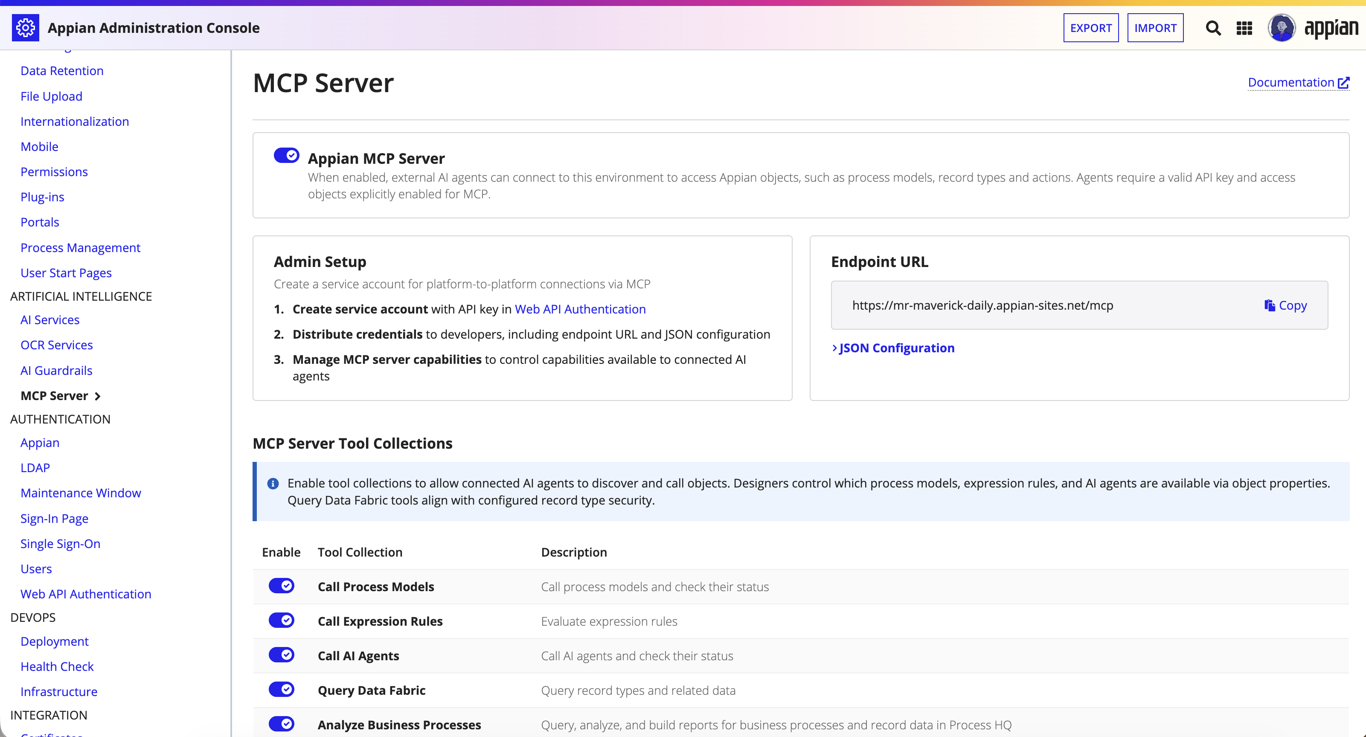1366x737 pixels.
Task: Open Plug-ins page
Action: tap(42, 197)
